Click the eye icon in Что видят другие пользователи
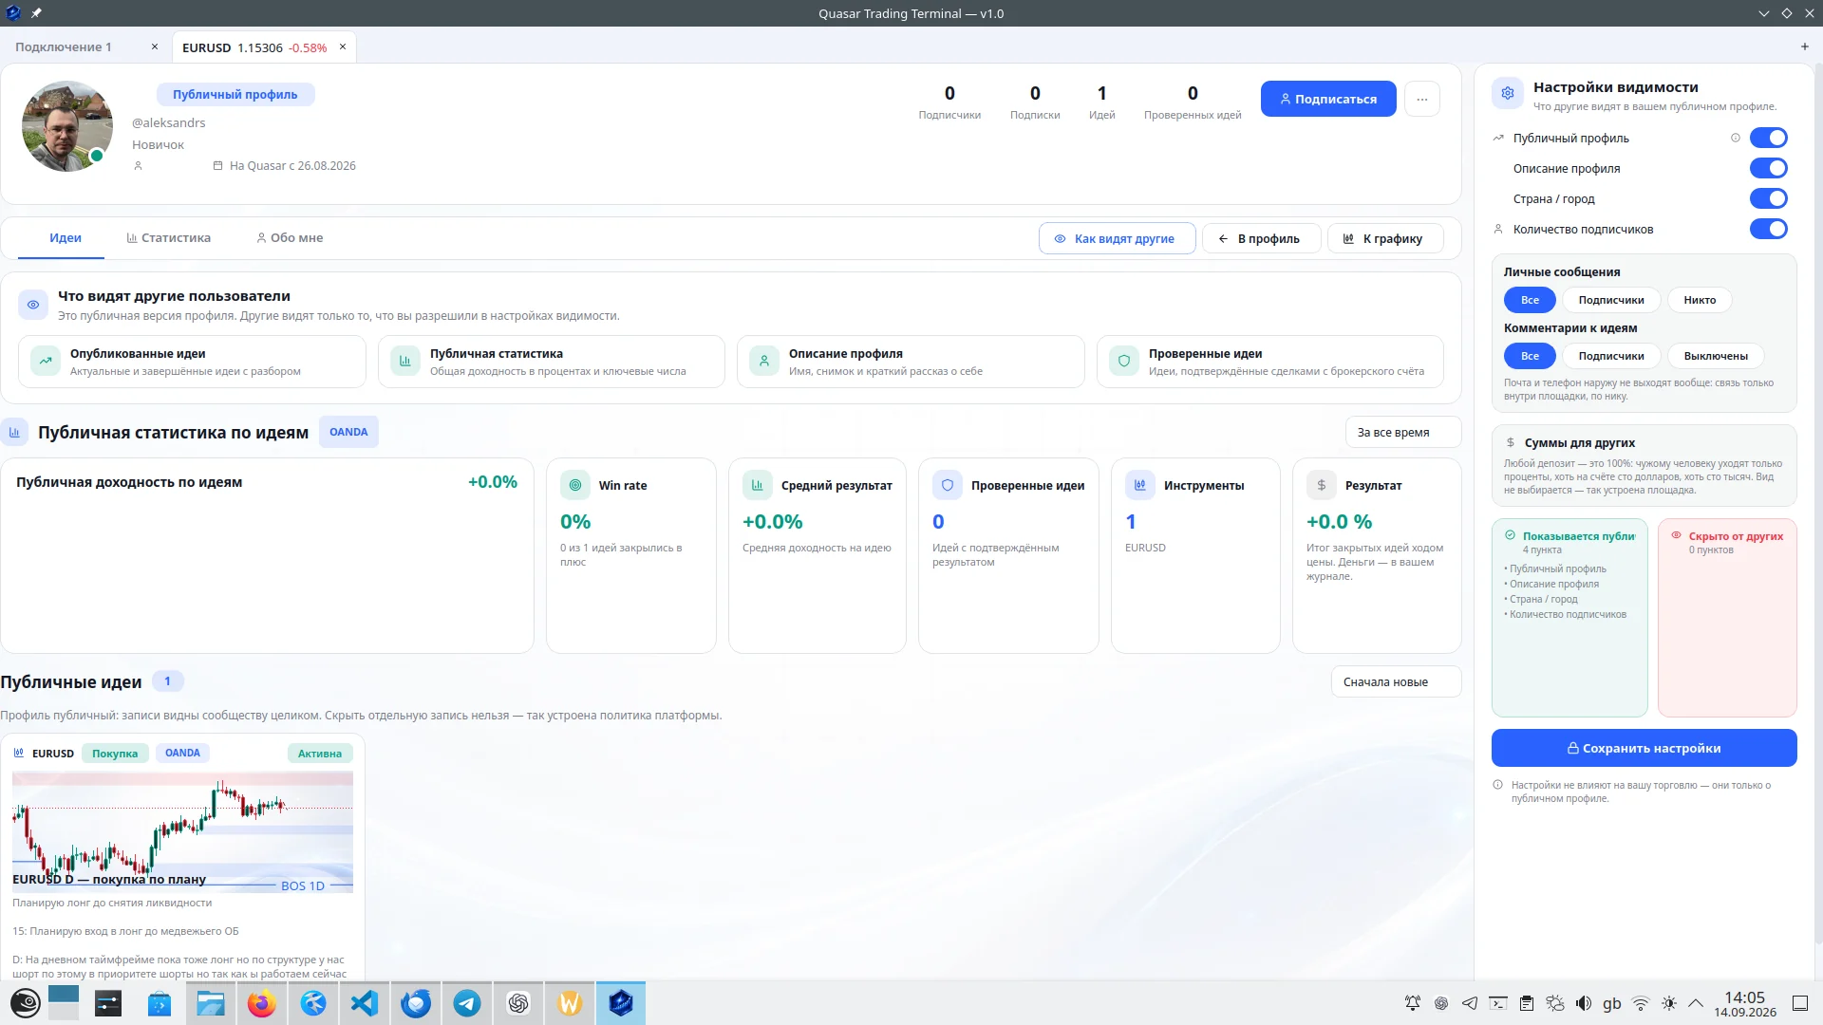Image resolution: width=1823 pixels, height=1025 pixels. pos(33,305)
